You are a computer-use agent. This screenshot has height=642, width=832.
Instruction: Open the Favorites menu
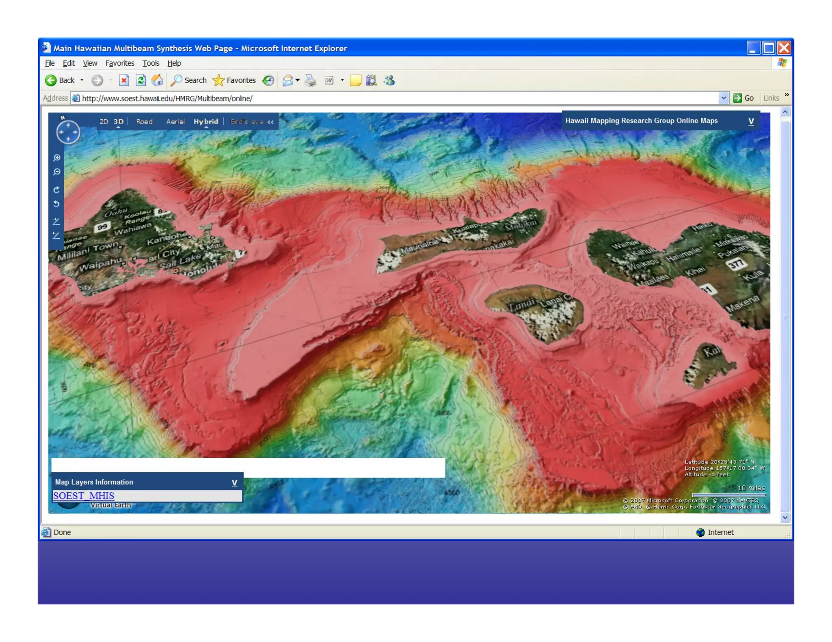(119, 63)
